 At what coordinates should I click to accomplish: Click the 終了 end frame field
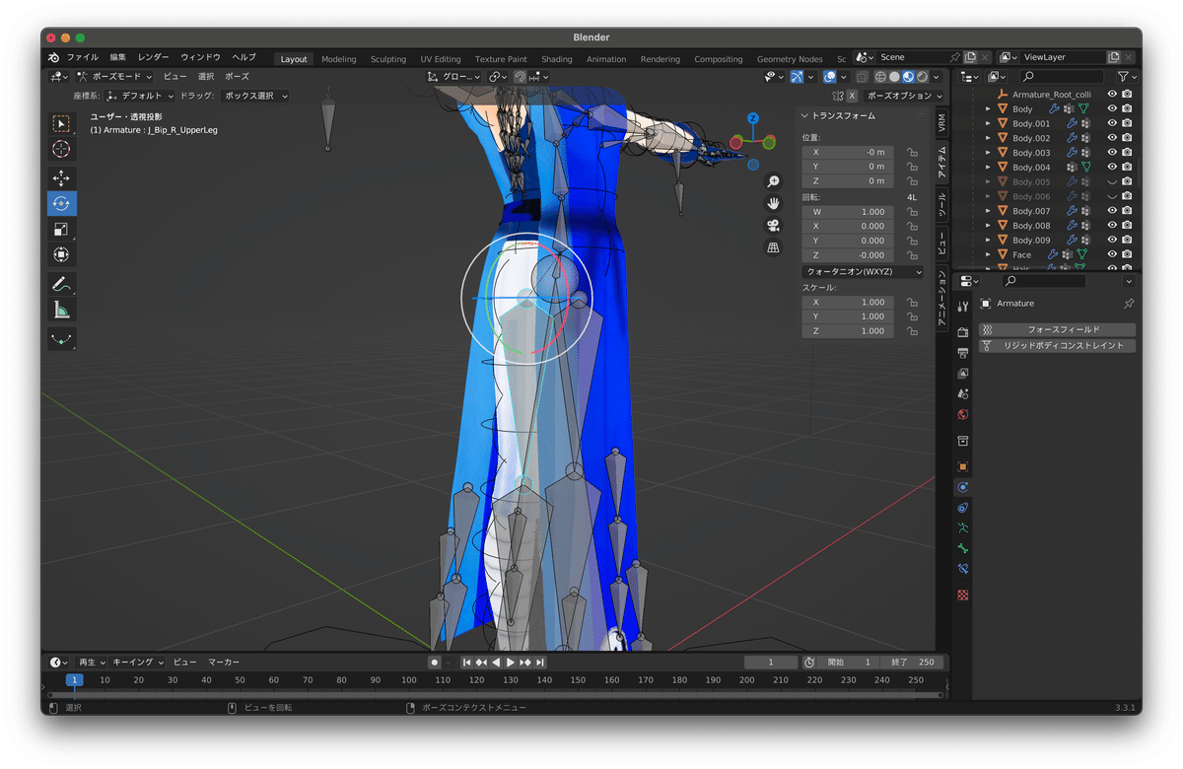[x=912, y=663]
